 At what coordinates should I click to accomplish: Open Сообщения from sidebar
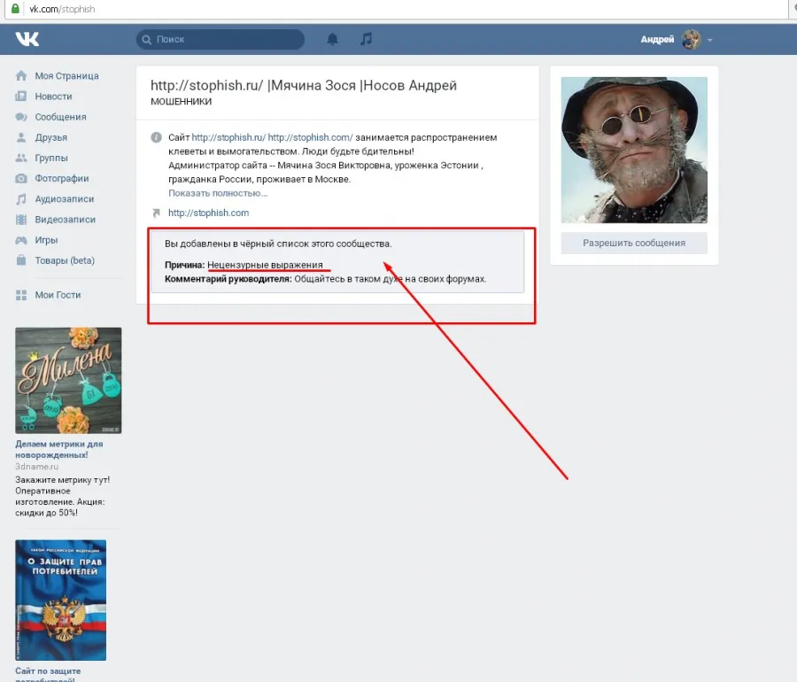(x=60, y=117)
